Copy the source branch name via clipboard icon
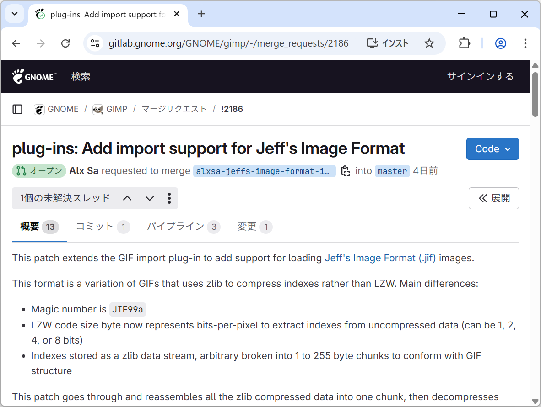Screen dimensions: 541x407 click(x=346, y=170)
